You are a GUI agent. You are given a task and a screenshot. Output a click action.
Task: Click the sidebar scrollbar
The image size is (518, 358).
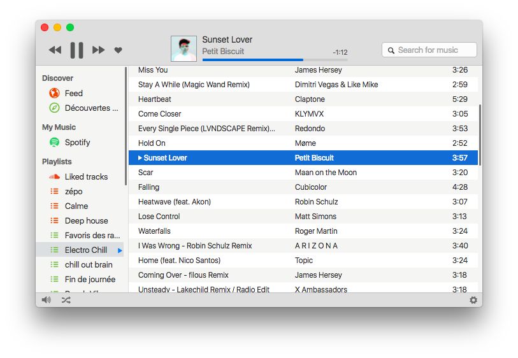click(x=126, y=126)
